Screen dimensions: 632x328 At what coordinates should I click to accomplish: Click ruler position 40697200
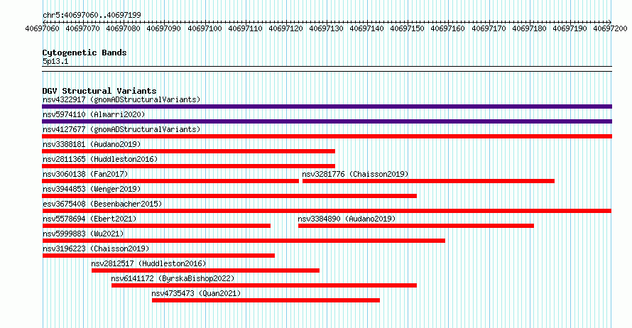[610, 28]
